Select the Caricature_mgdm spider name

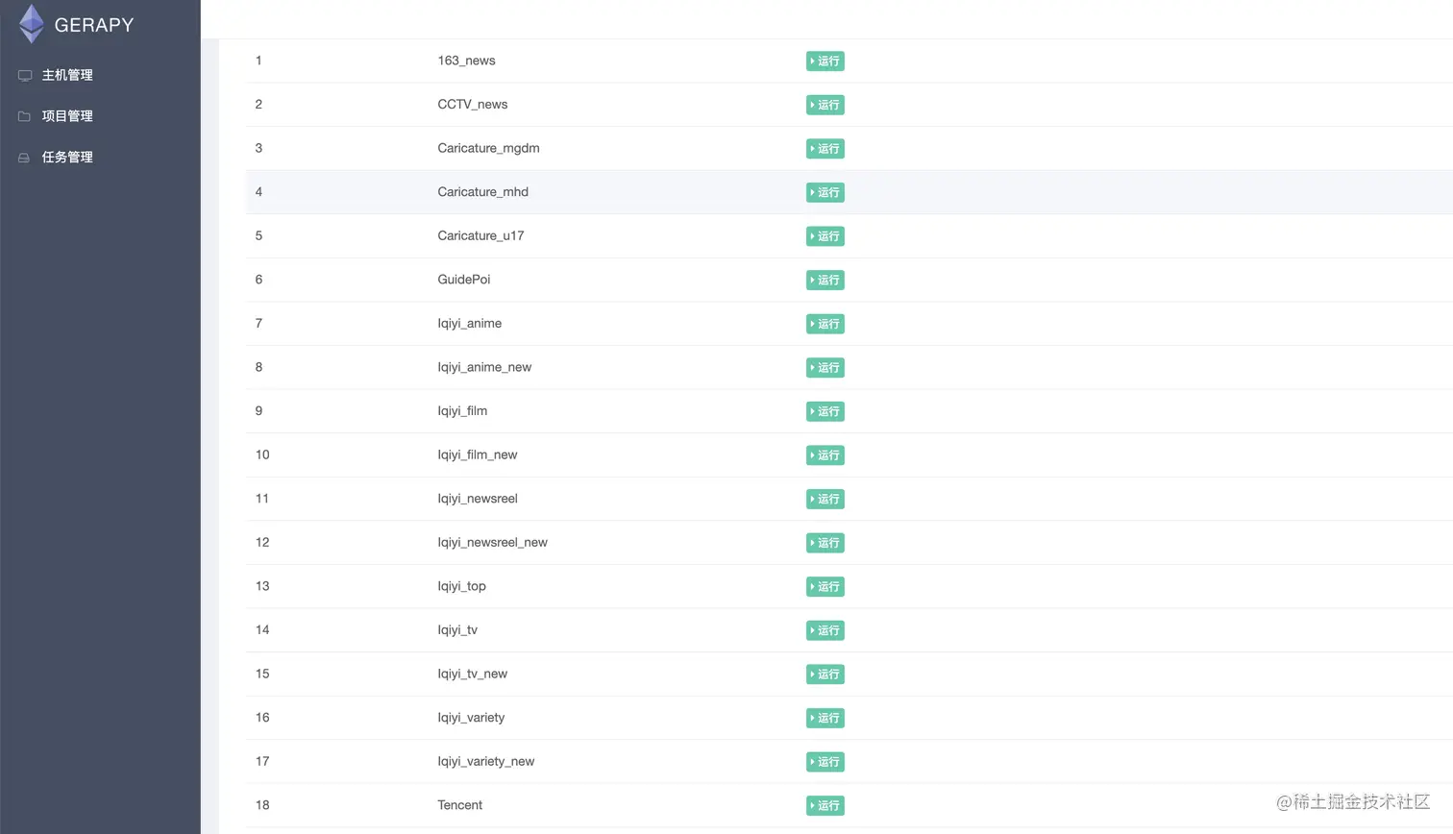488,148
